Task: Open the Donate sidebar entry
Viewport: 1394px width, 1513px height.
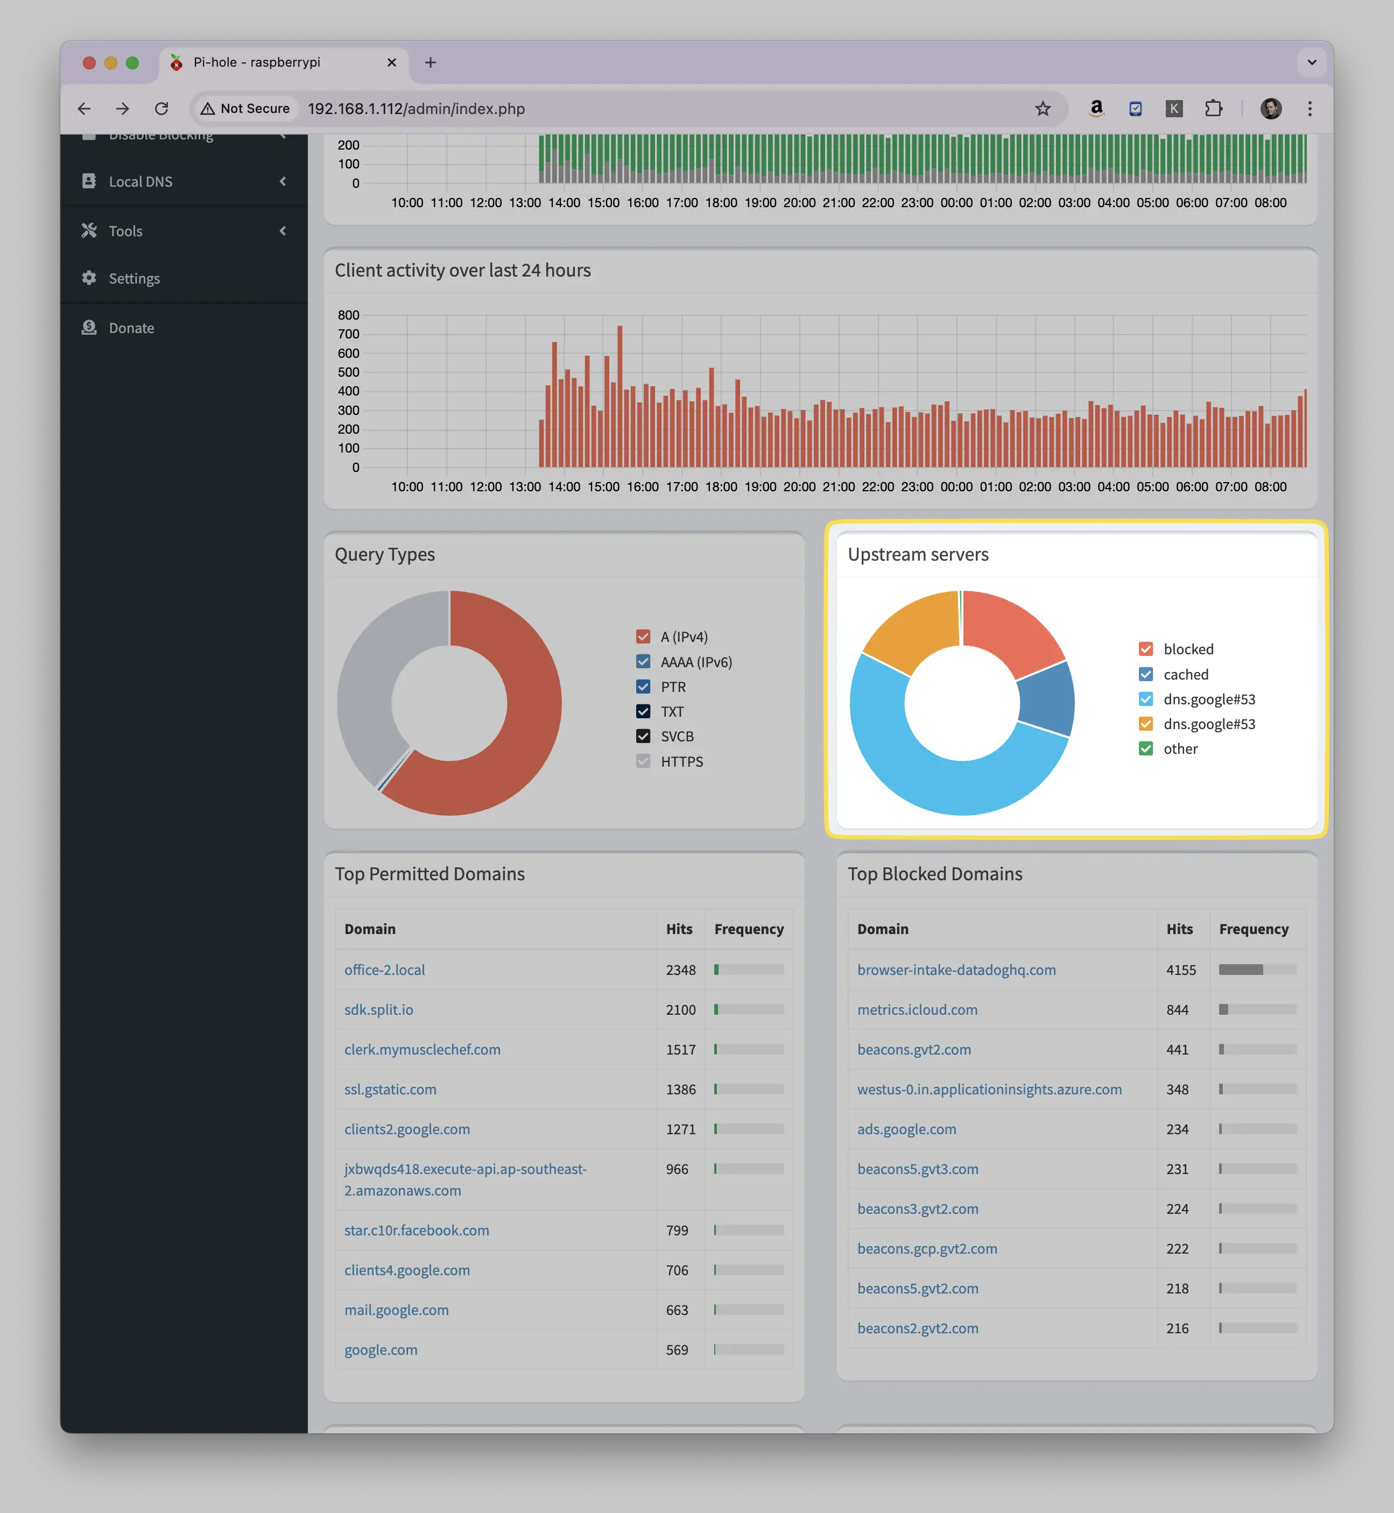Action: point(184,328)
